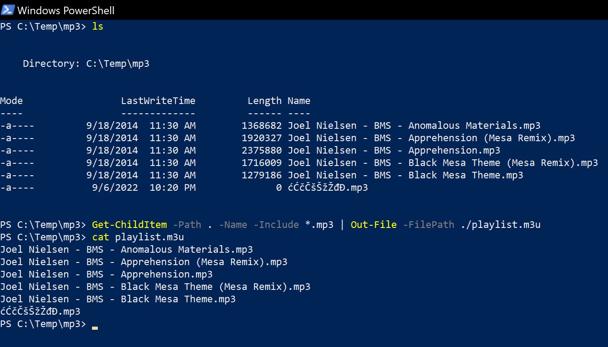Click the Get-ChildItem command text
The image size is (608, 347).
[129, 225]
